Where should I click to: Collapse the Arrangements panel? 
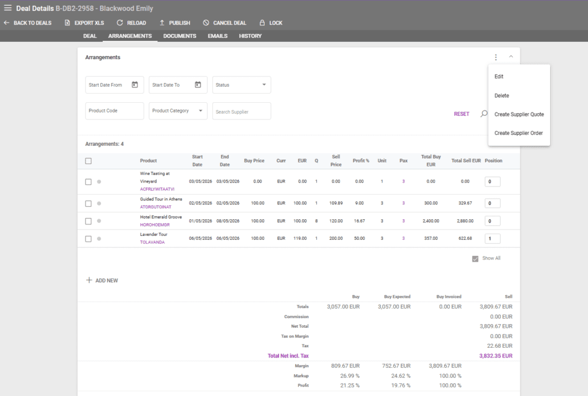(x=511, y=57)
